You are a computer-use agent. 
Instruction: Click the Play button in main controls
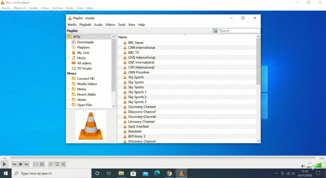point(4,164)
